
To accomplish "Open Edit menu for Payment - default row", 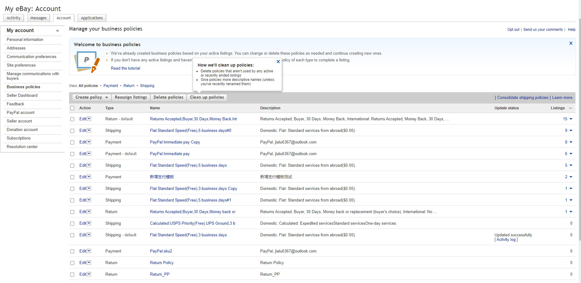I will pyautogui.click(x=89, y=154).
